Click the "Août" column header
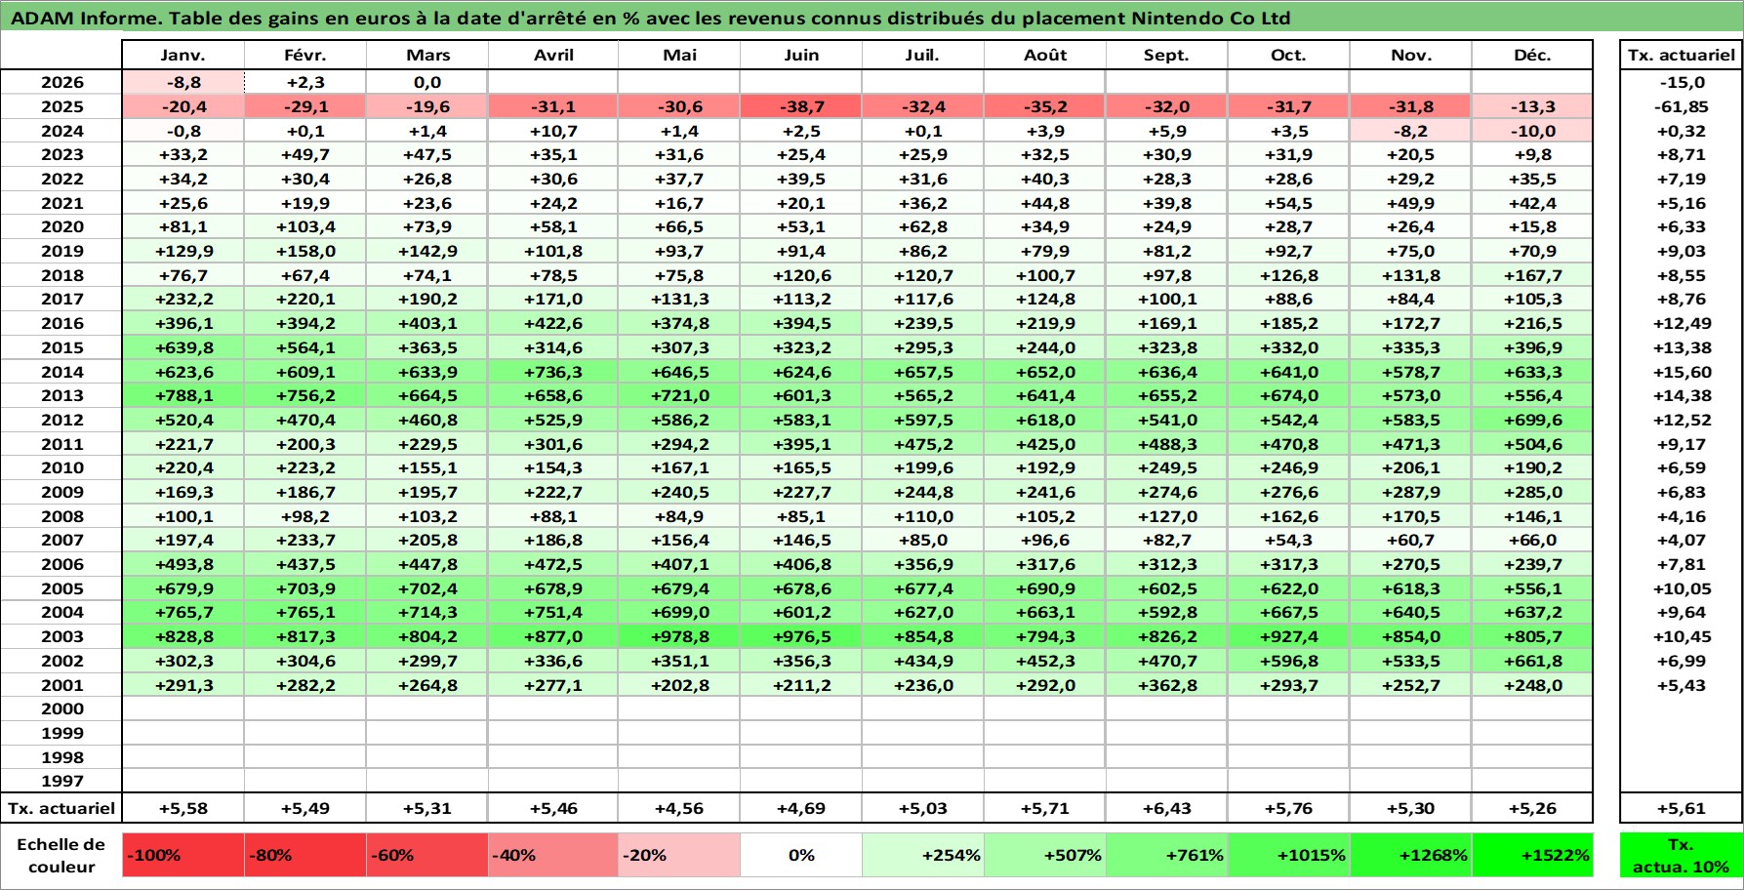The width and height of the screenshot is (1744, 890). 1045,56
